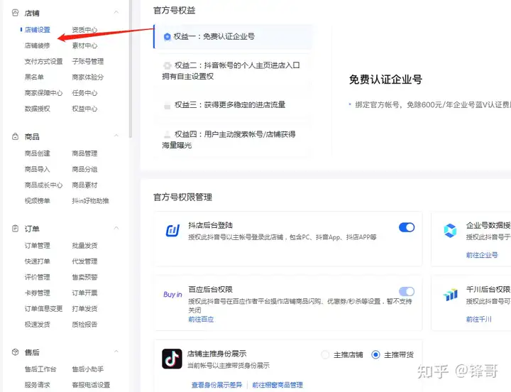This screenshot has height=392, width=511.
Task: Open 商家体验分 menu item
Action: [x=88, y=77]
